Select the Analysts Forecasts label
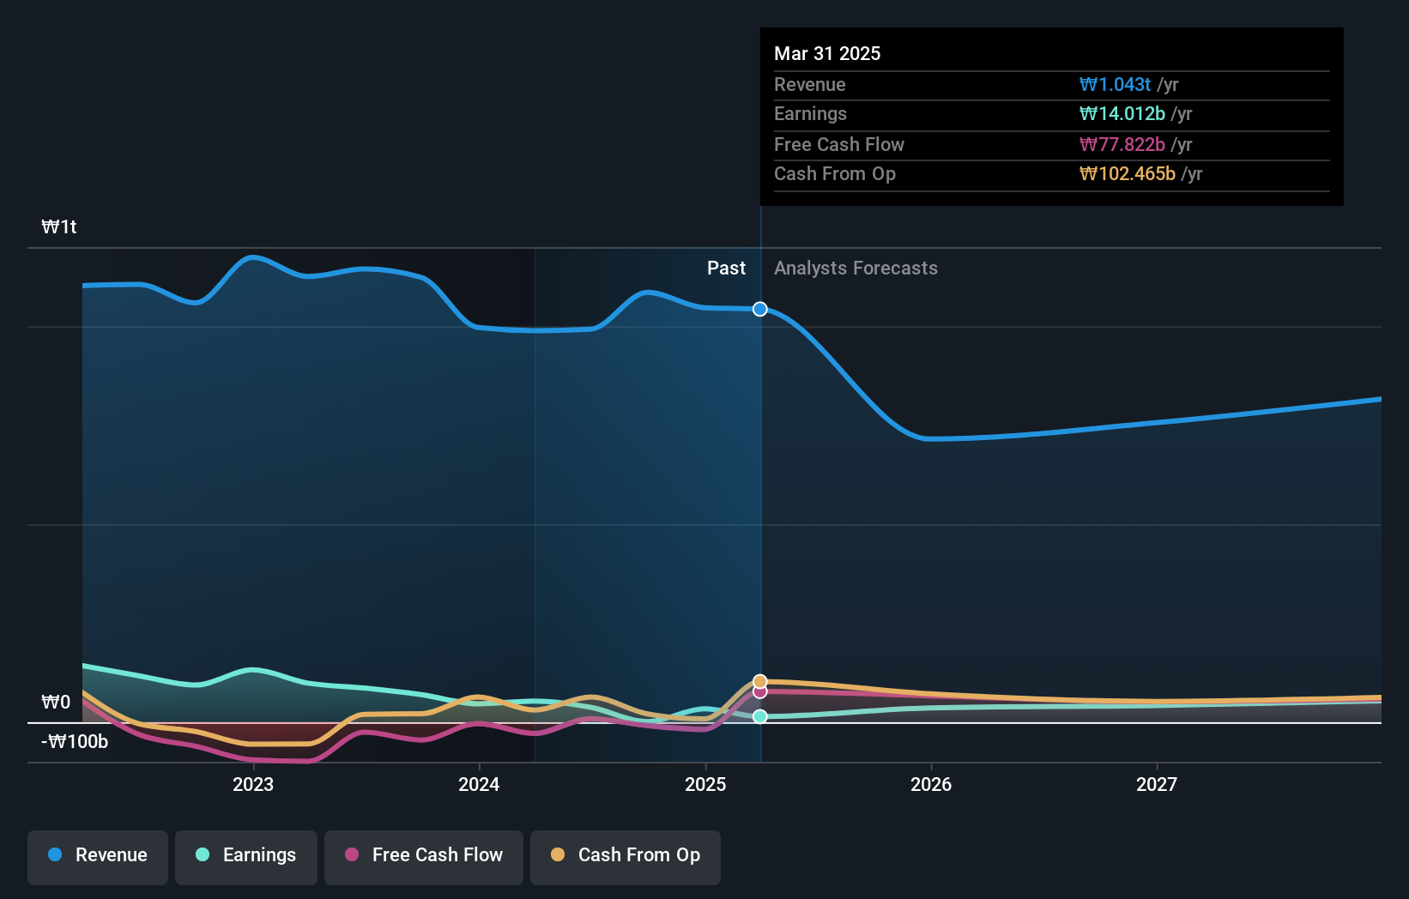The height and width of the screenshot is (899, 1409). [856, 268]
